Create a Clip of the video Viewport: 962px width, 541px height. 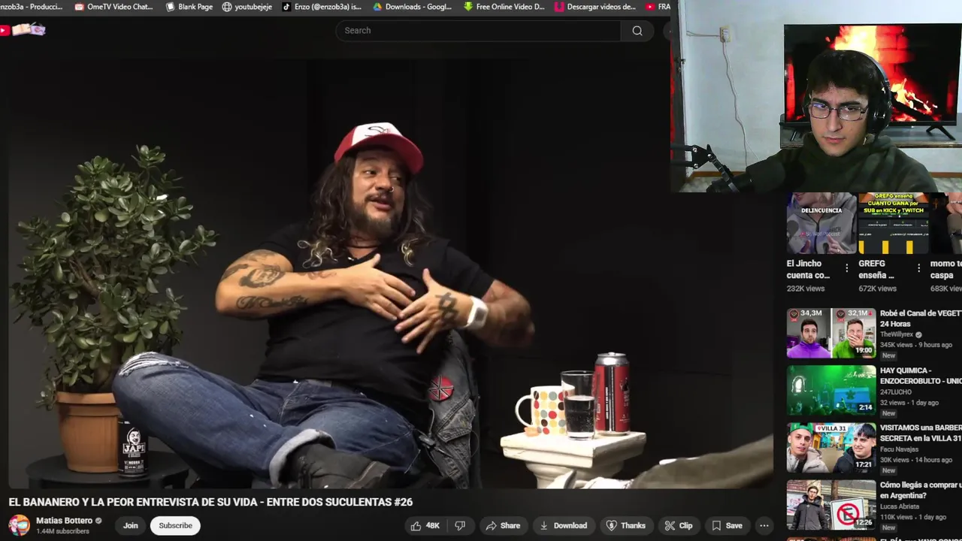679,525
